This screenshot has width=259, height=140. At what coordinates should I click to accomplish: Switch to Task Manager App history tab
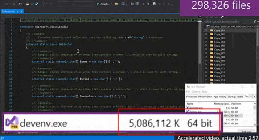pos(220,97)
